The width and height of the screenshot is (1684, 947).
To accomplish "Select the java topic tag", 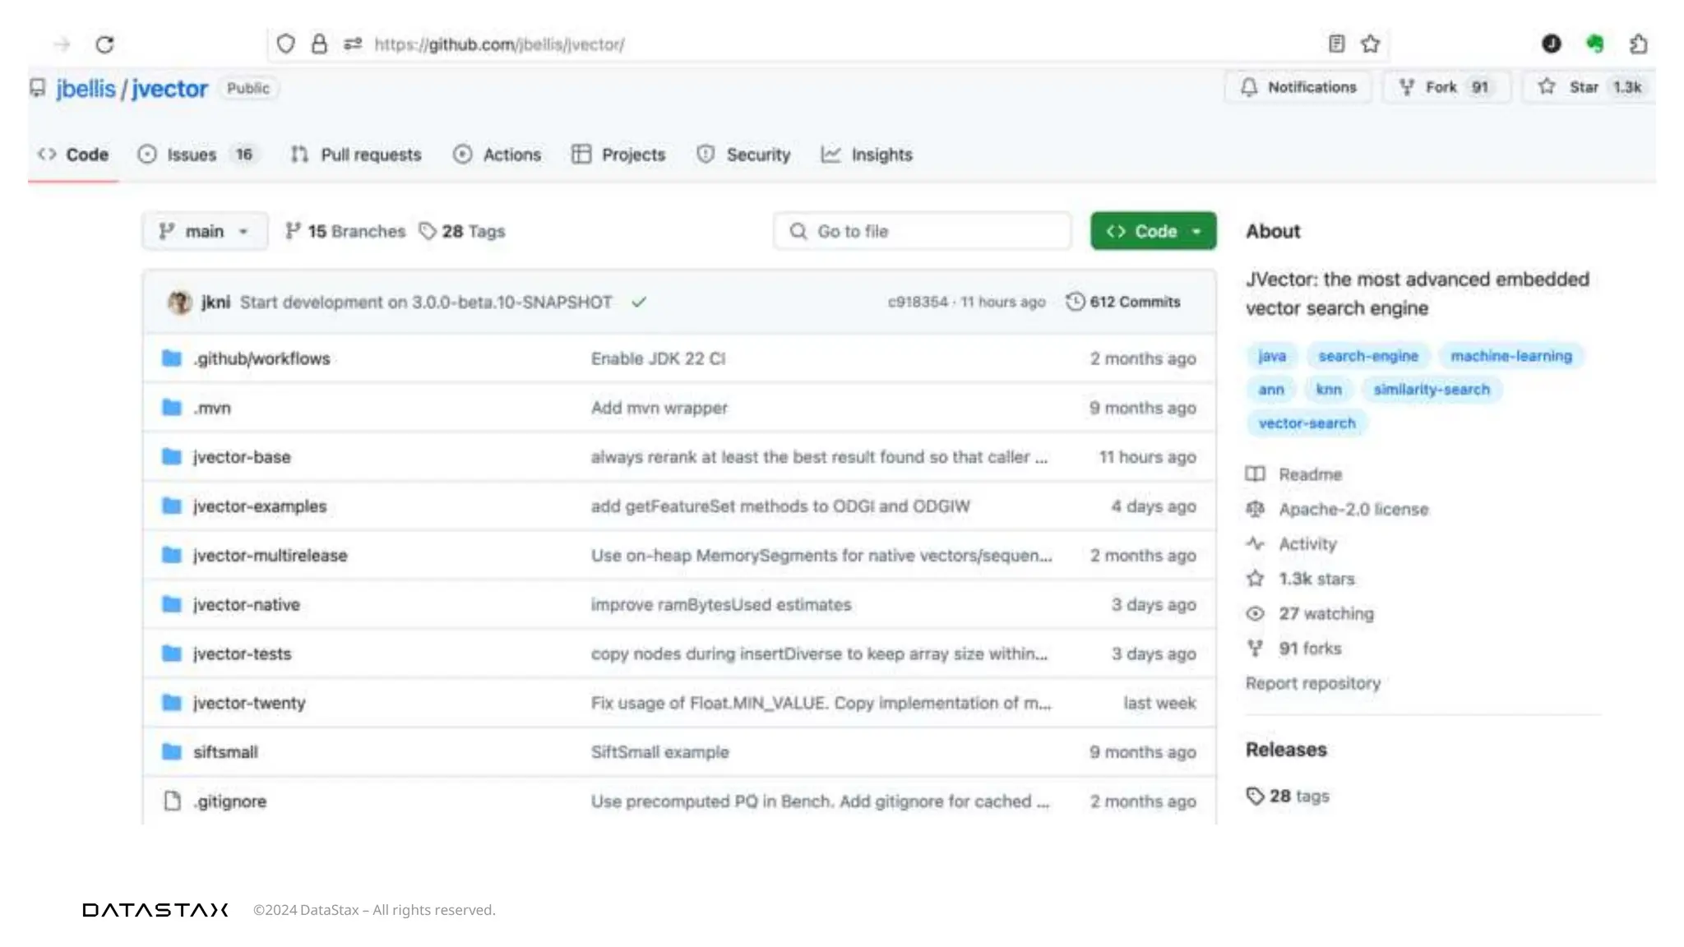I will tap(1271, 356).
